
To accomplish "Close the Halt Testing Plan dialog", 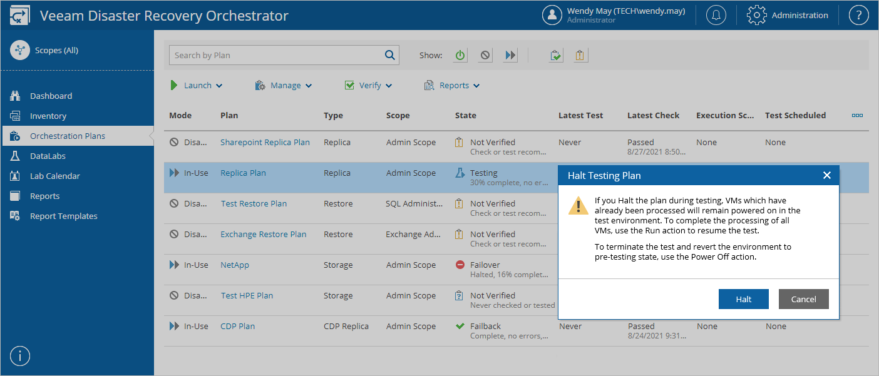I will click(826, 175).
